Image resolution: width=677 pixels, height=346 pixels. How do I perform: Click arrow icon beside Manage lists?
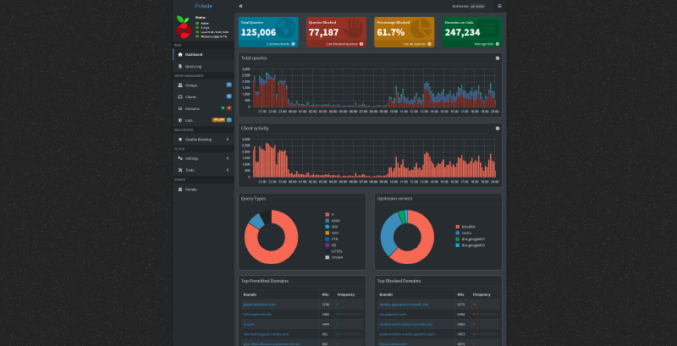[498, 44]
